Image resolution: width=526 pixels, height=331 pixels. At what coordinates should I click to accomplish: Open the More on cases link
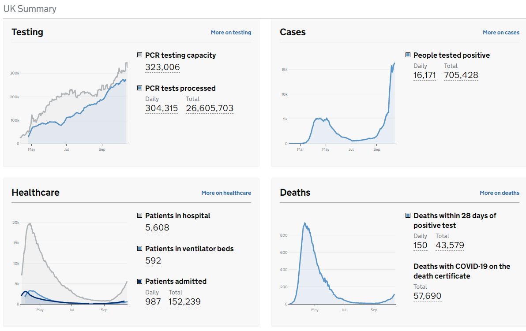(x=501, y=33)
